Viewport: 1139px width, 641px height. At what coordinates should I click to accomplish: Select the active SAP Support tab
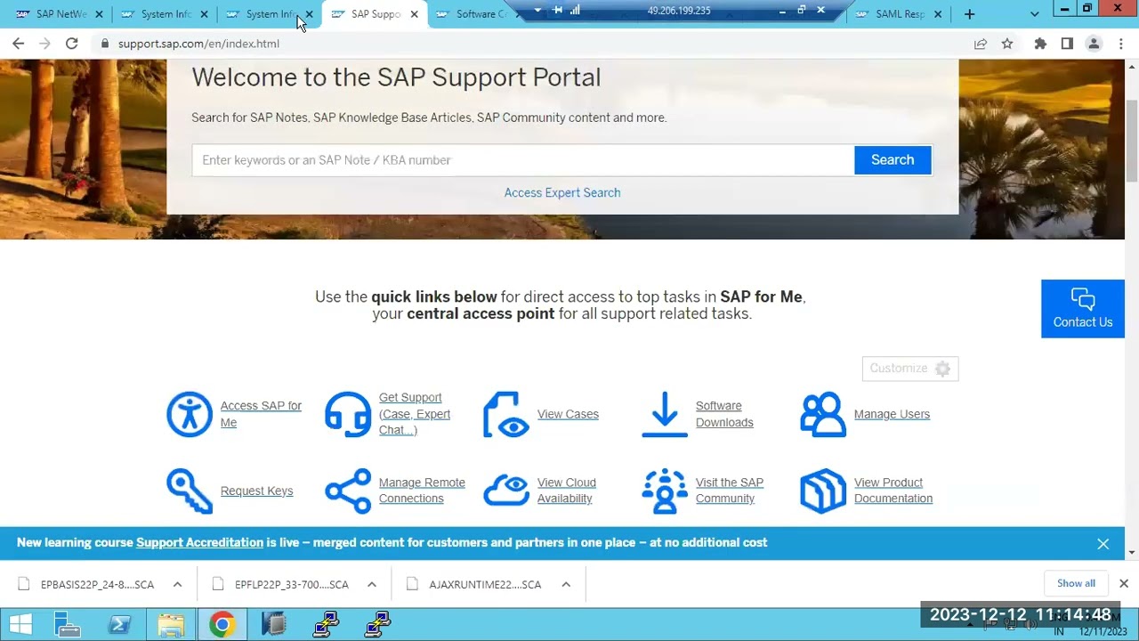tap(374, 14)
